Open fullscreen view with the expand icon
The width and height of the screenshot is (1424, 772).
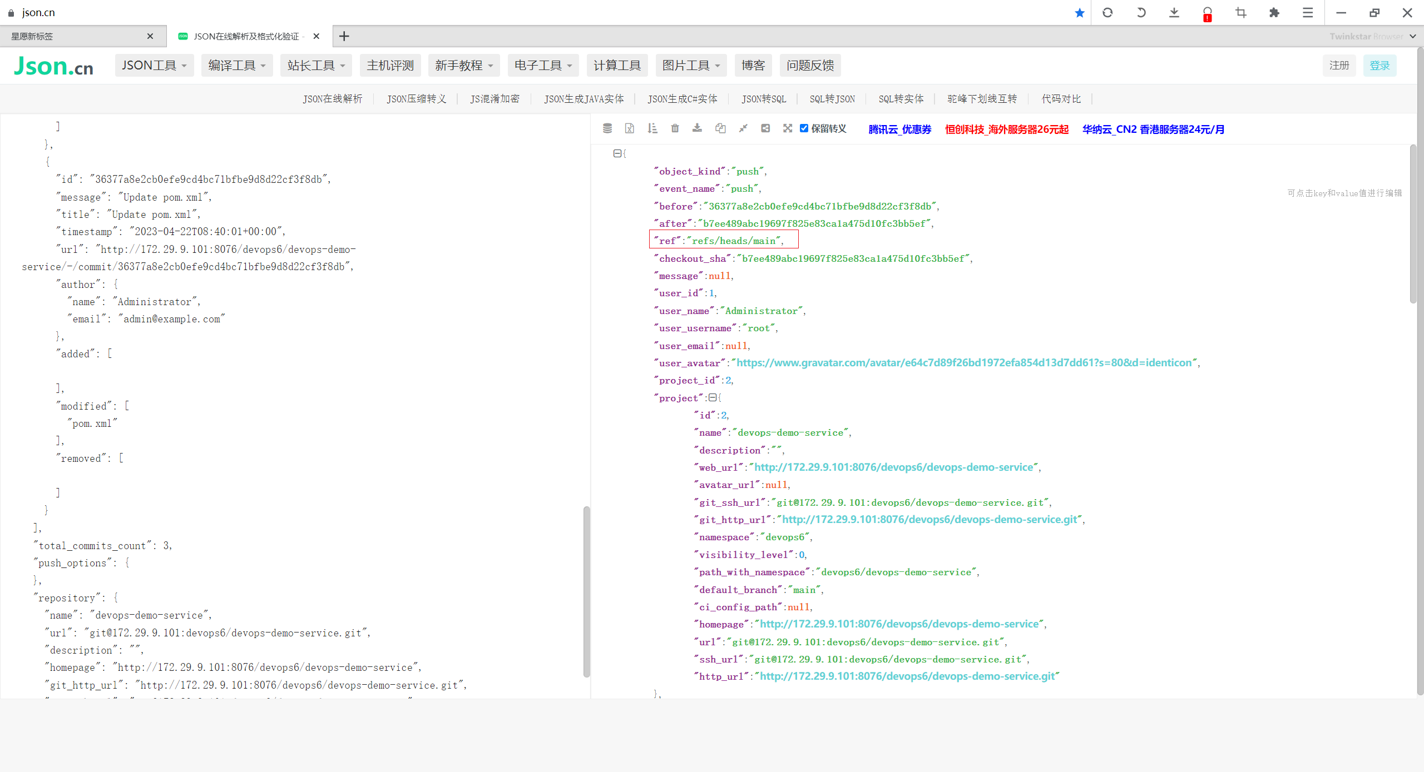[x=788, y=128]
